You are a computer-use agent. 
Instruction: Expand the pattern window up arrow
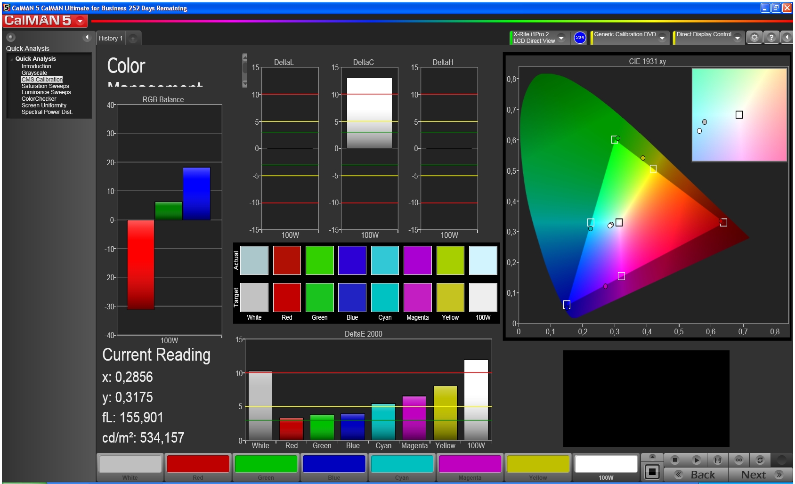click(x=652, y=457)
